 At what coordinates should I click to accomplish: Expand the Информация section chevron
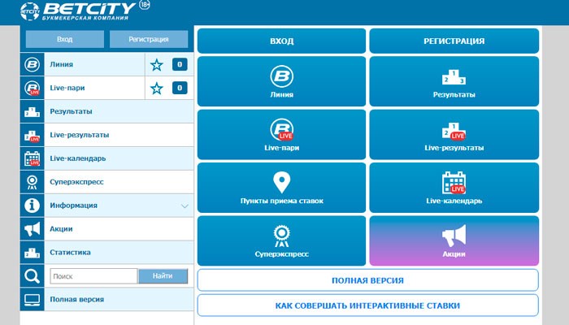click(x=185, y=206)
